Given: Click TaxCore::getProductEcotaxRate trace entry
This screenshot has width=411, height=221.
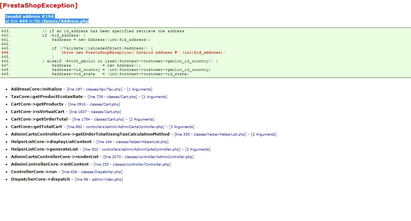Looking at the screenshot, I should (47, 97).
